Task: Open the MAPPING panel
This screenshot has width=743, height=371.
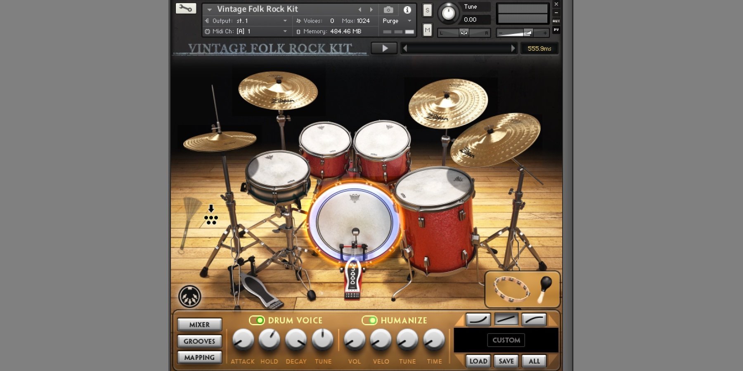Action: [199, 357]
